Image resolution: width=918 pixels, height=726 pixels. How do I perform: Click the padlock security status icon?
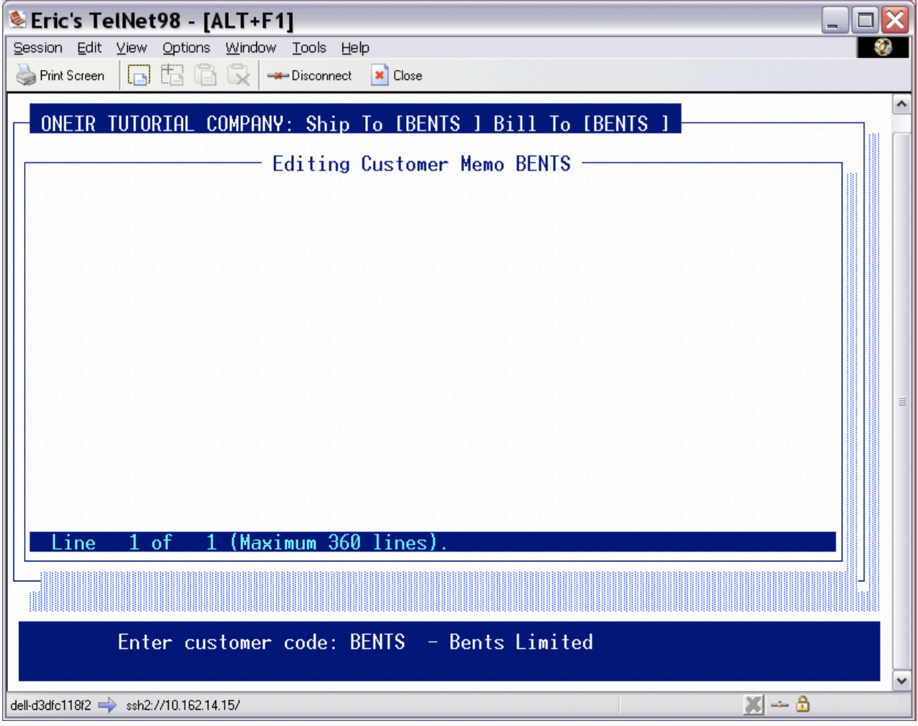click(803, 703)
